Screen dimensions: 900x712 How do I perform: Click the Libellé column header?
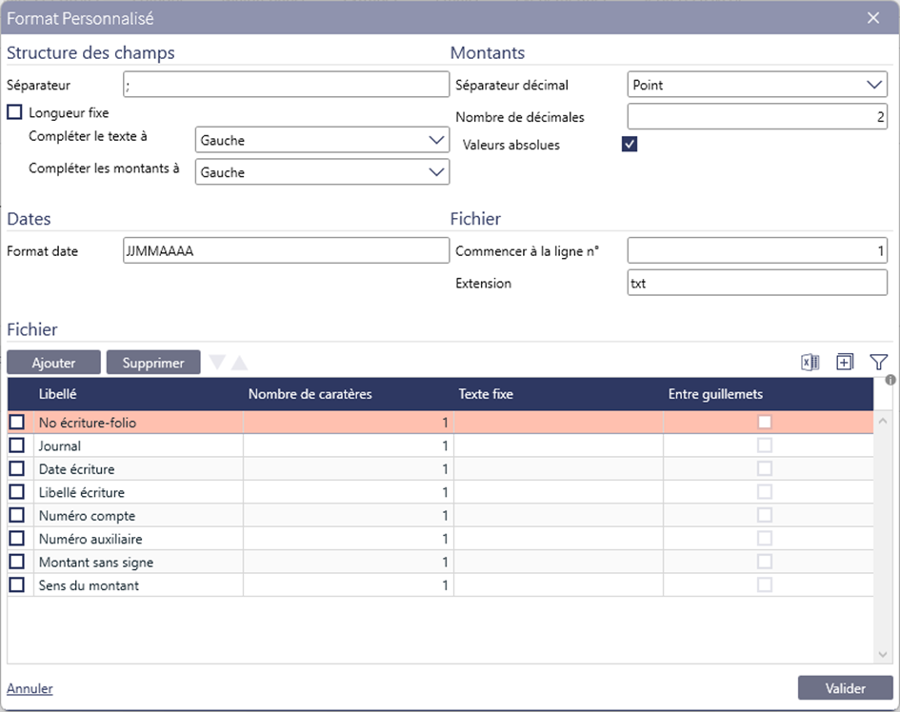[58, 394]
